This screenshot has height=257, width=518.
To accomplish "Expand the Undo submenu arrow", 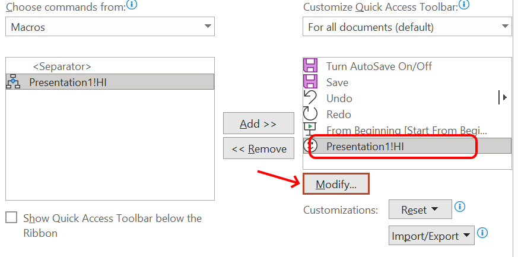I will coord(504,98).
